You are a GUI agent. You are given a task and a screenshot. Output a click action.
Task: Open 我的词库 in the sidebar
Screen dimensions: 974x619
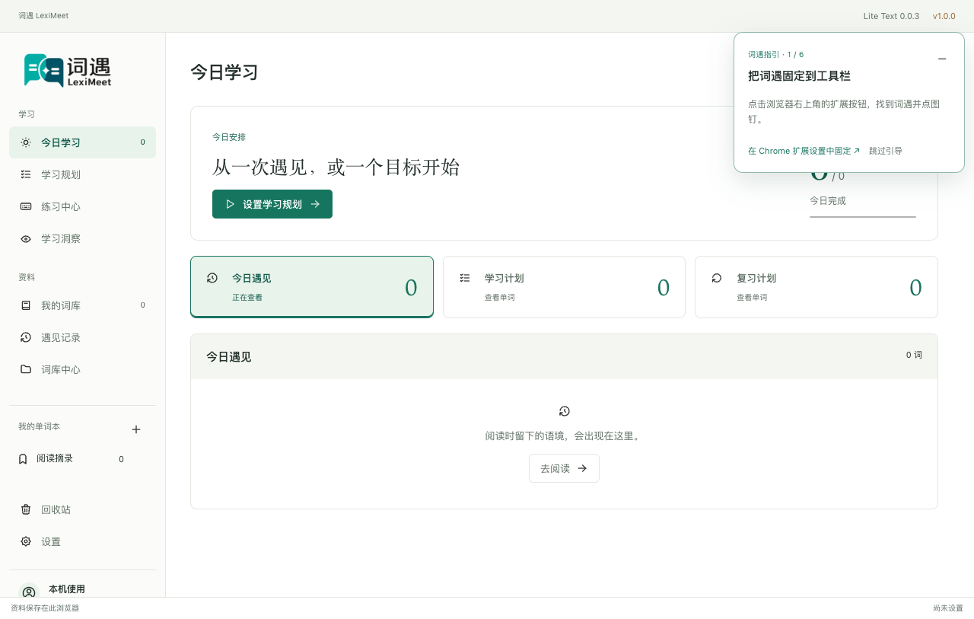[82, 305]
